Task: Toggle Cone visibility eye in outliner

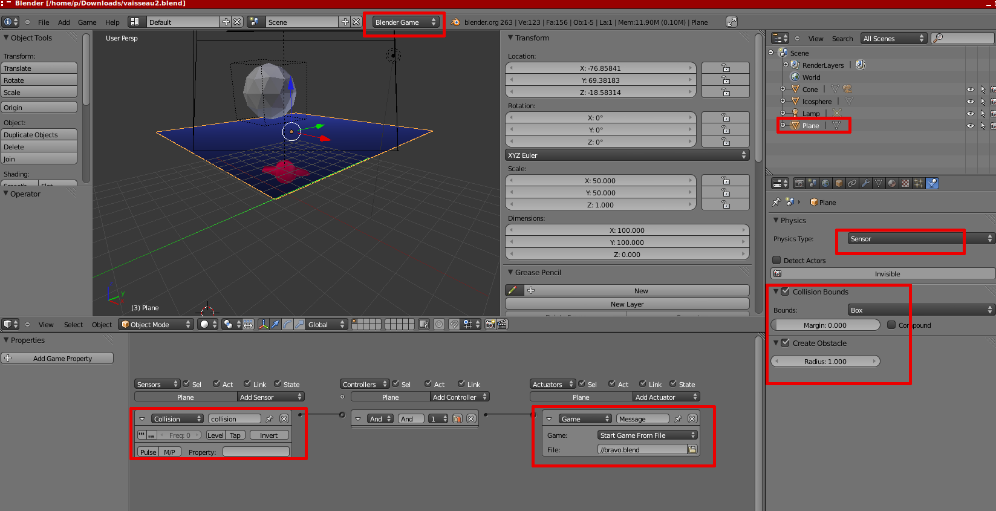Action: [x=971, y=90]
